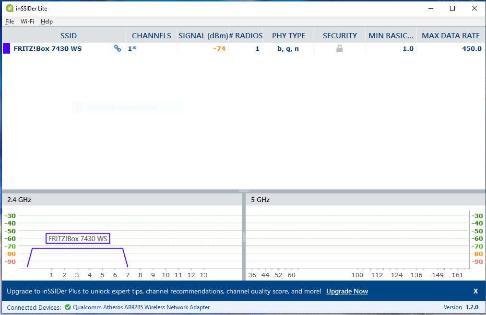Open the File menu
Screen dimensions: 486x315
pos(10,22)
